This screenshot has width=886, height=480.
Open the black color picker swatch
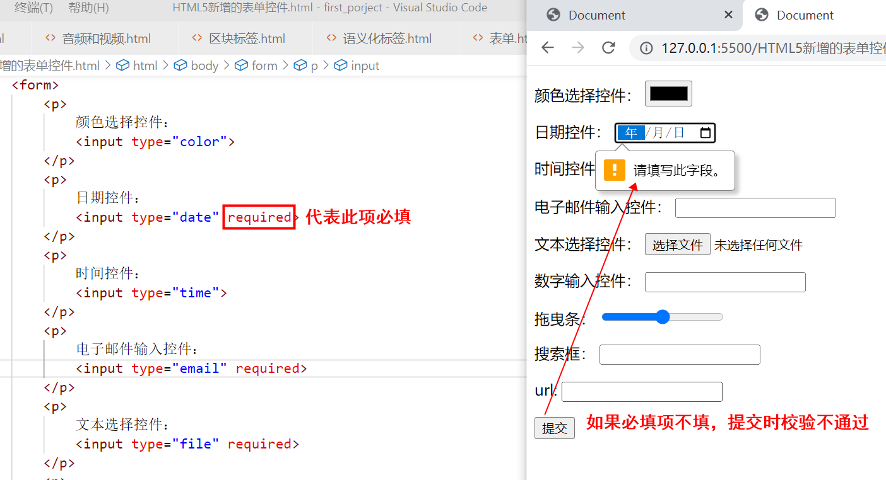pyautogui.click(x=668, y=93)
